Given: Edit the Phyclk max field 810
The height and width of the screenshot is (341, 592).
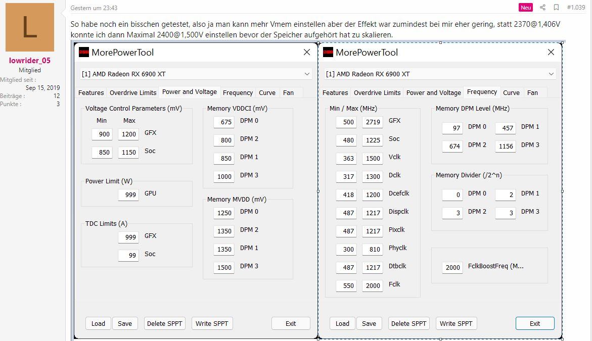Looking at the screenshot, I should click(x=373, y=250).
